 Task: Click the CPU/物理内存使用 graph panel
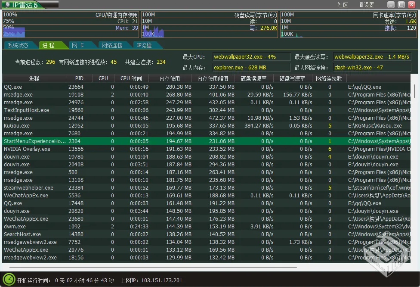click(x=71, y=25)
